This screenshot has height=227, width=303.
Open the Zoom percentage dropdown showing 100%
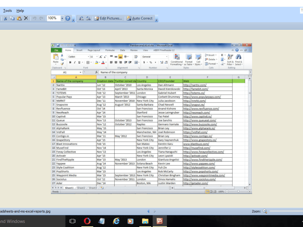[x=62, y=18]
